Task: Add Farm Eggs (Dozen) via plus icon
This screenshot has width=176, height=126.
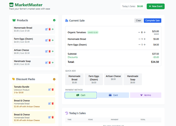Action: pos(53,40)
